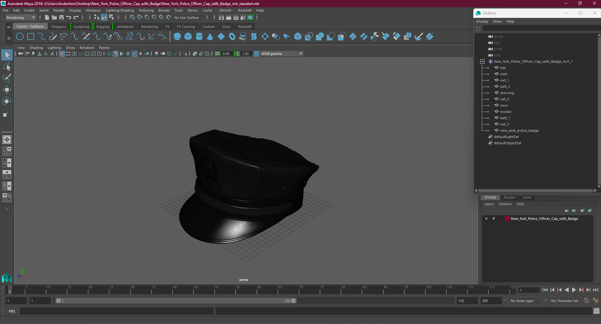Click the MEL command language button
Image resolution: width=601 pixels, height=324 pixels.
point(12,311)
